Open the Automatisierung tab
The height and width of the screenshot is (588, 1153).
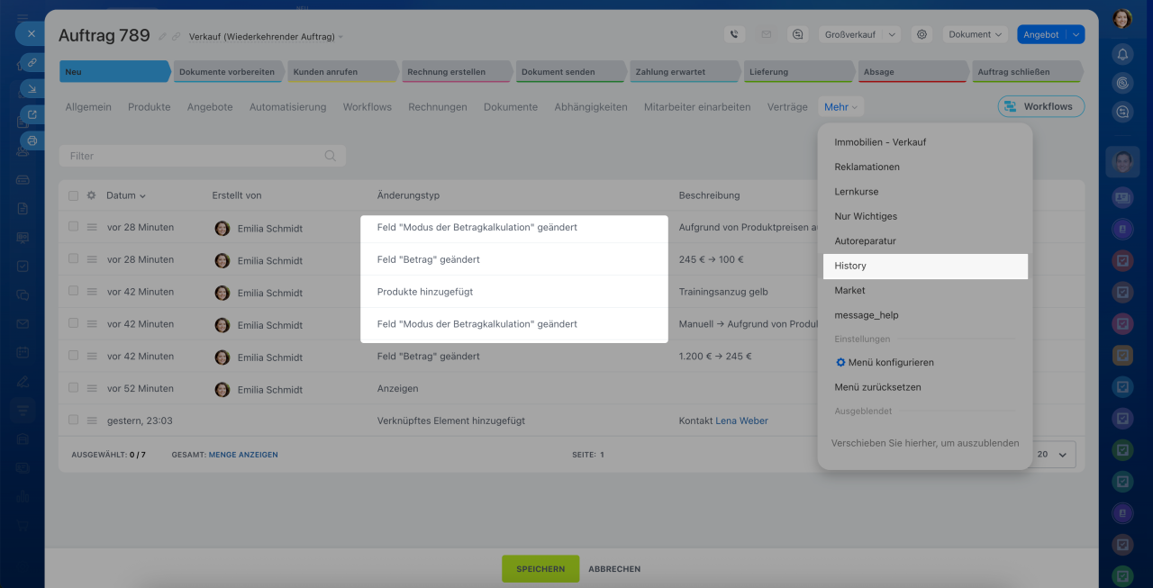[288, 107]
